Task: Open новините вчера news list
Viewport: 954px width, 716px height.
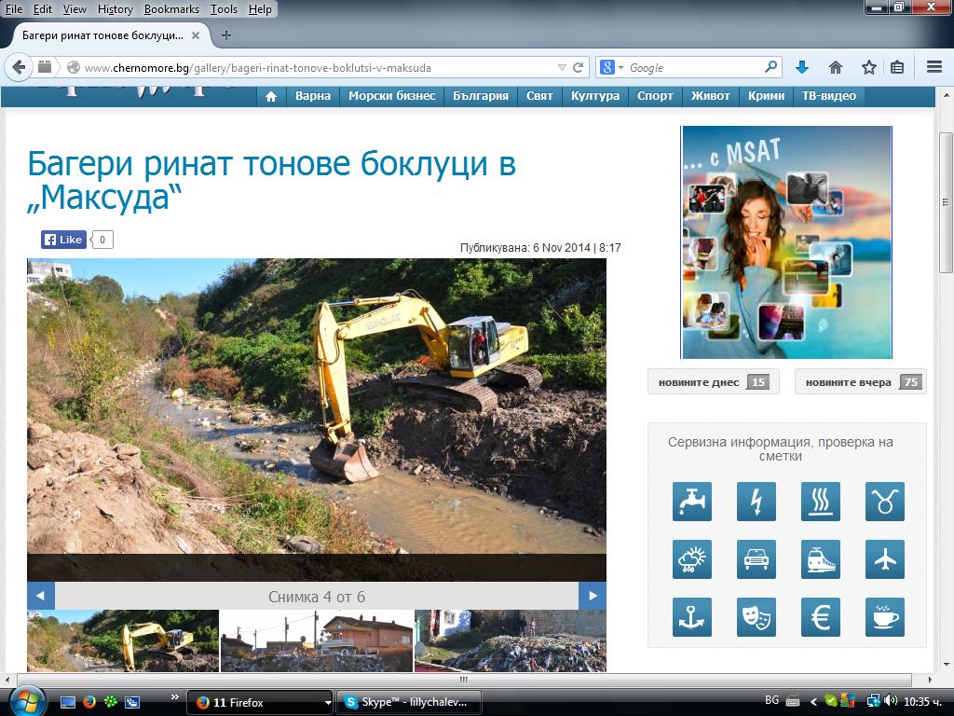Action: pyautogui.click(x=861, y=382)
